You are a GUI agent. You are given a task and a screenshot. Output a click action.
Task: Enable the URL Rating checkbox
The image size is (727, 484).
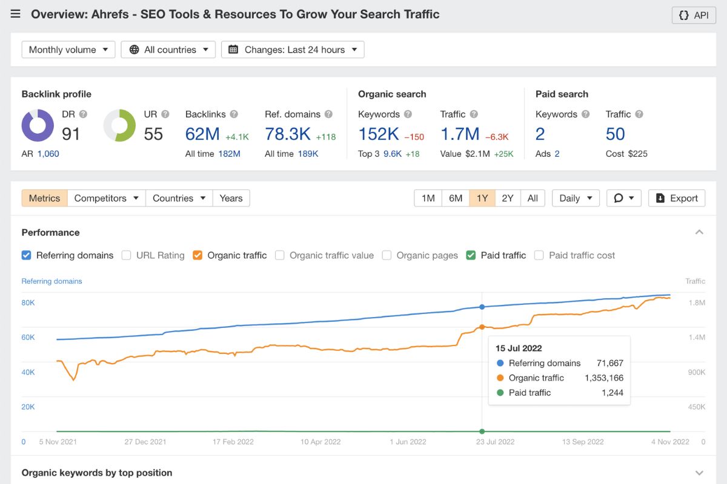tap(127, 255)
